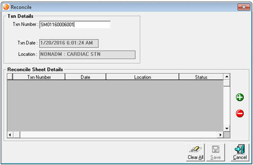Click the red minus remove row icon
This screenshot has width=253, height=165.
point(240,114)
